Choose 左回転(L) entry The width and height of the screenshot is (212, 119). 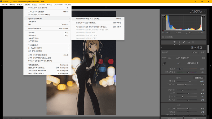47,33
